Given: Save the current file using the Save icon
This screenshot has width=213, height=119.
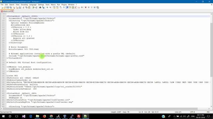Looking at the screenshot, I should coord(8,7).
